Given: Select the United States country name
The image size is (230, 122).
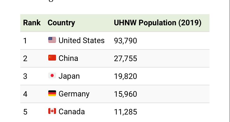Looking at the screenshot, I should click(x=82, y=41).
